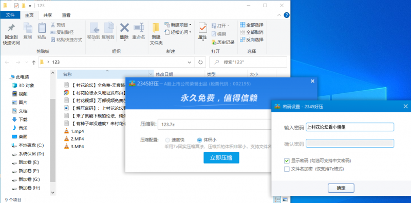Click the 立即压缩 button

coord(221,157)
